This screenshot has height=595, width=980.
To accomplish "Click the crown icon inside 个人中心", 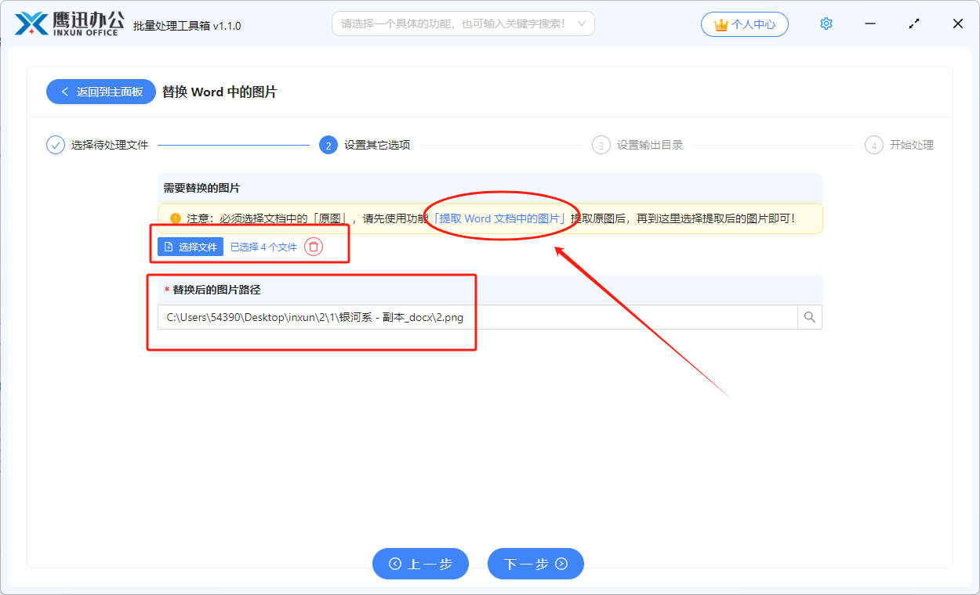I will tap(721, 23).
